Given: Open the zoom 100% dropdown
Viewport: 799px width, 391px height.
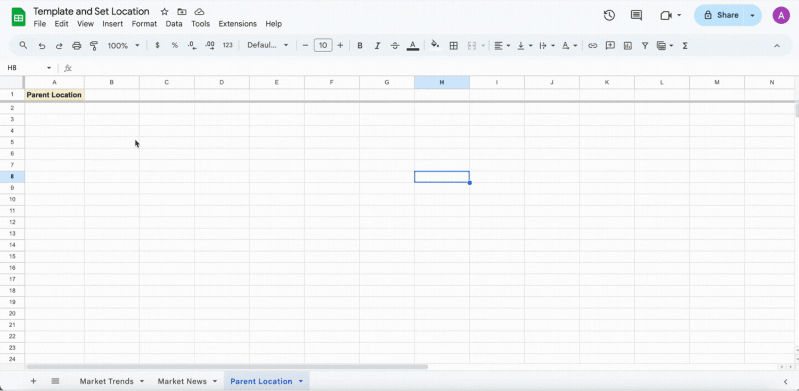Looking at the screenshot, I should click(x=124, y=46).
